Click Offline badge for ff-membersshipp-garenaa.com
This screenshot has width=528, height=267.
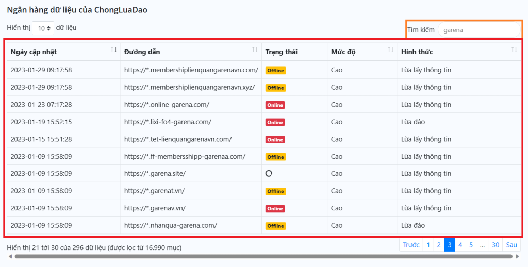(x=275, y=157)
